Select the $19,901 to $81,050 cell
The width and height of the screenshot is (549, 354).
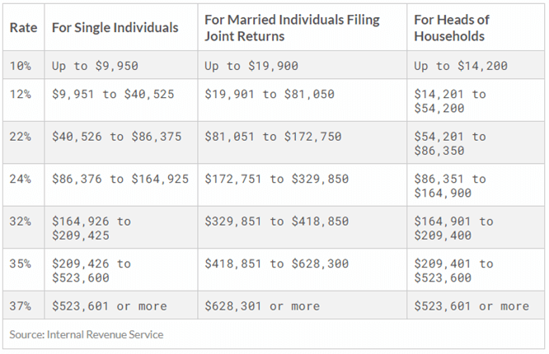click(x=270, y=95)
